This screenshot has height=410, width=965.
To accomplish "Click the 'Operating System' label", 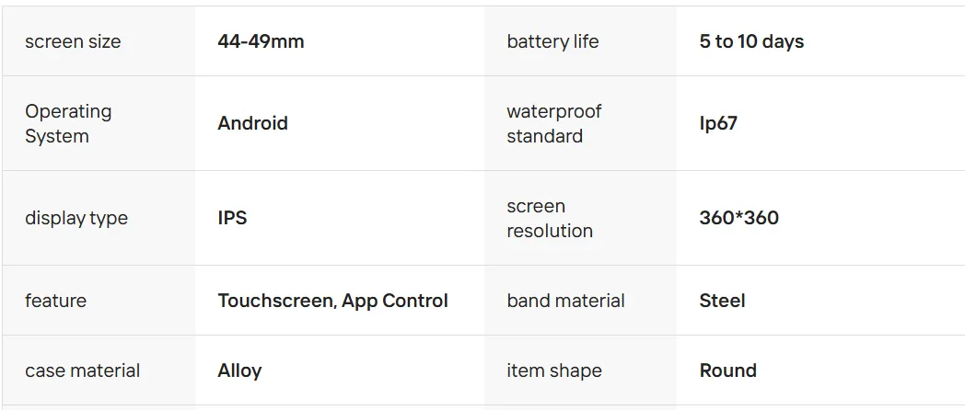I will pos(68,123).
